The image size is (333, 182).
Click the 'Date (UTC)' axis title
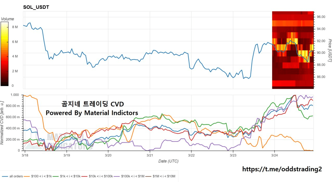point(168,161)
